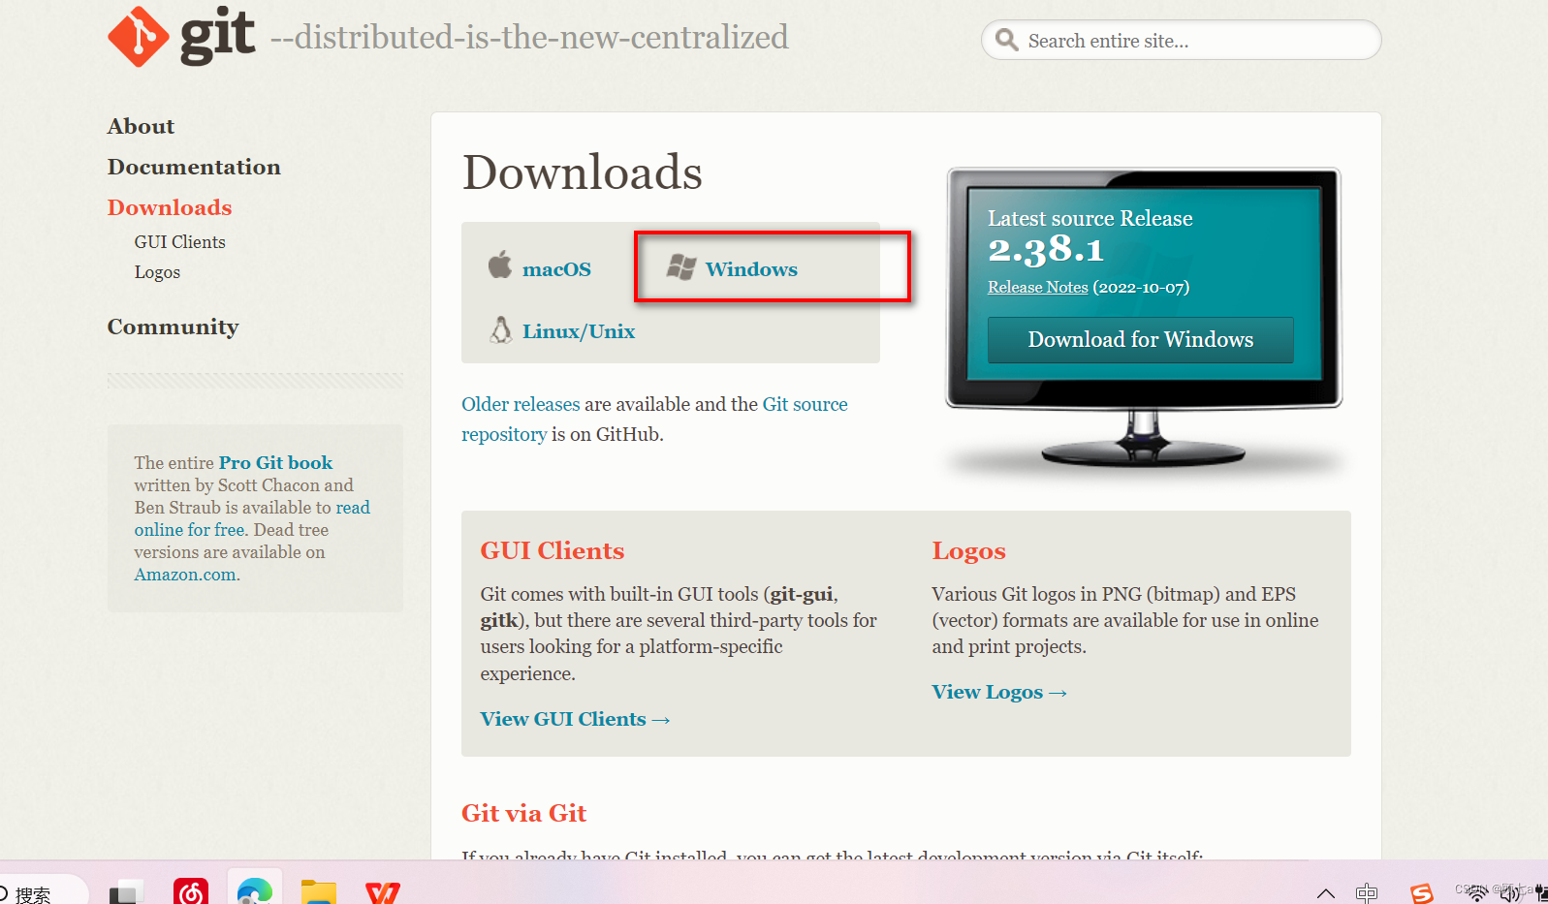Open the Downloads section in sidebar
Viewport: 1548px width, 904px height.
click(170, 207)
